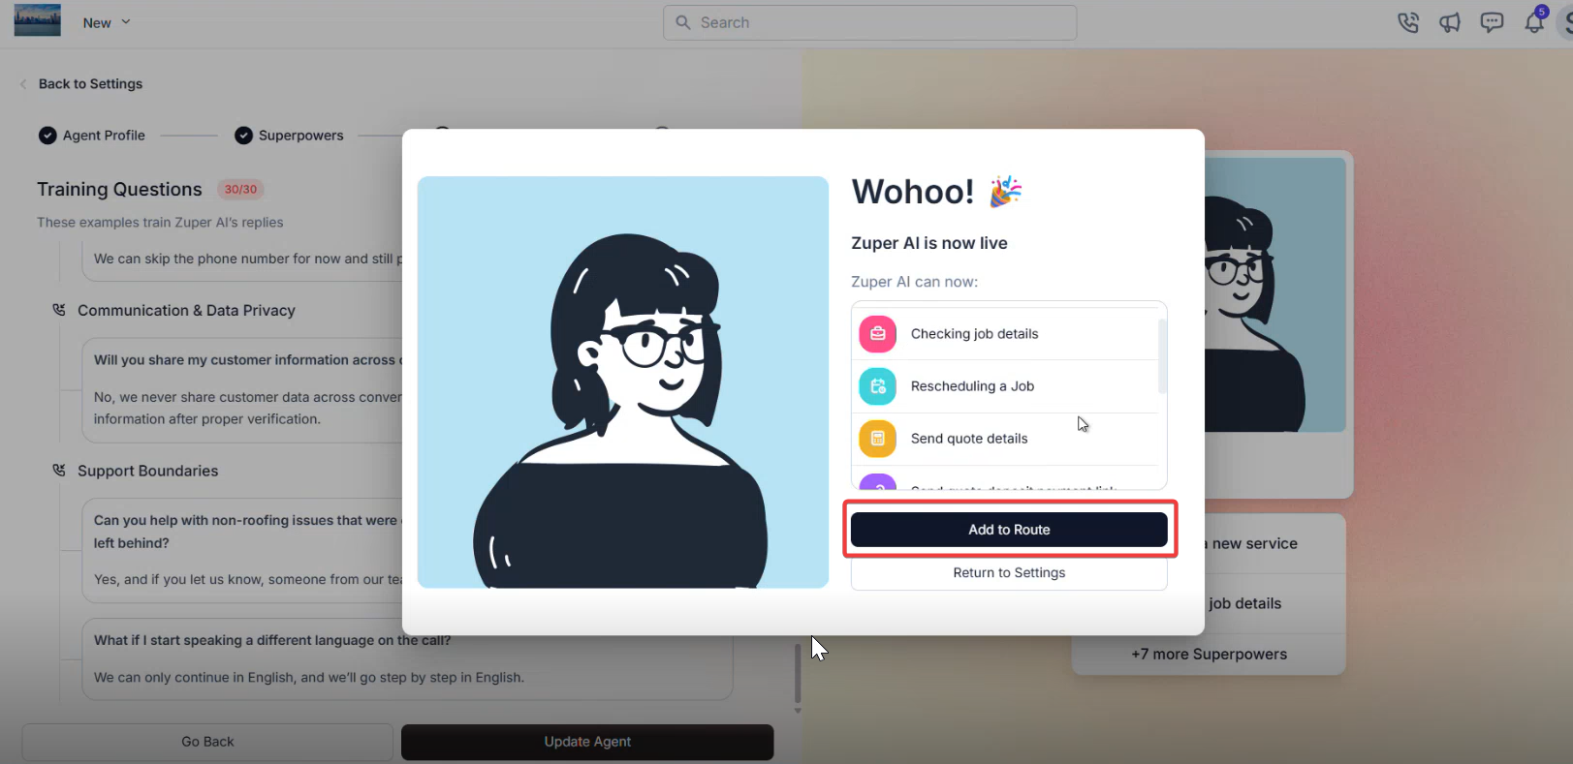The width and height of the screenshot is (1573, 764).
Task: Click the Send quote details icon
Action: point(877,439)
